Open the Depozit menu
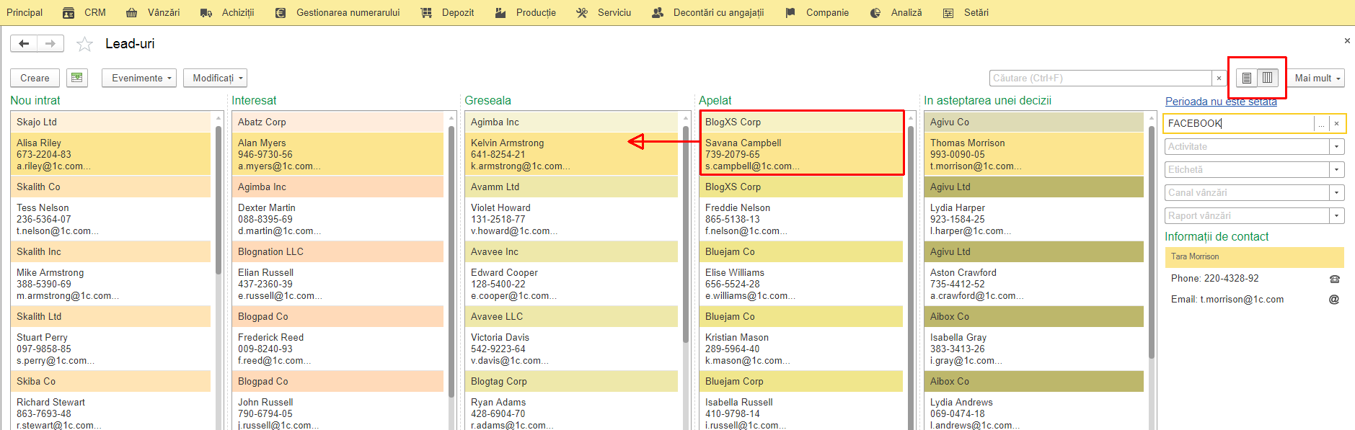 tap(448, 12)
